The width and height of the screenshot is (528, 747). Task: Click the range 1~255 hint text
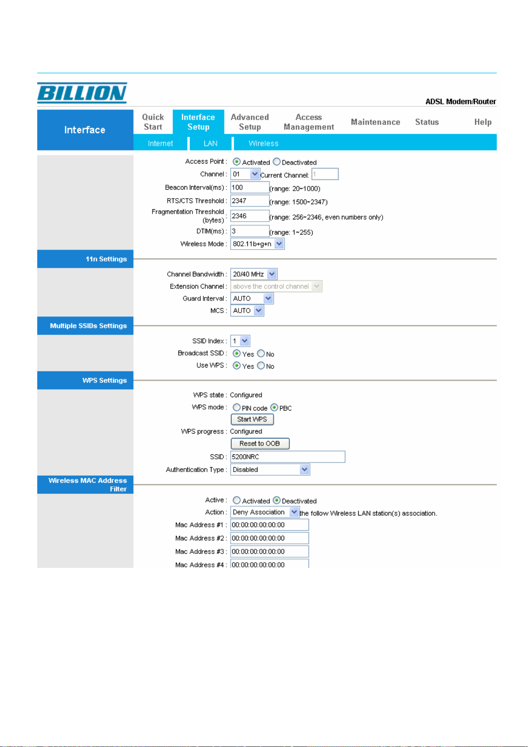point(291,232)
